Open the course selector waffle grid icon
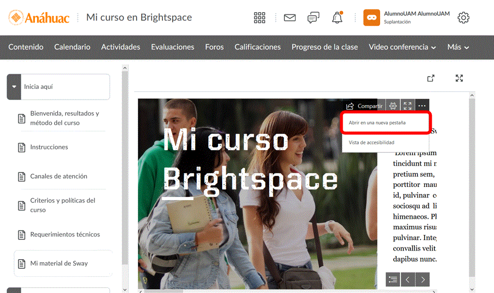The width and height of the screenshot is (494, 293). coord(259,18)
